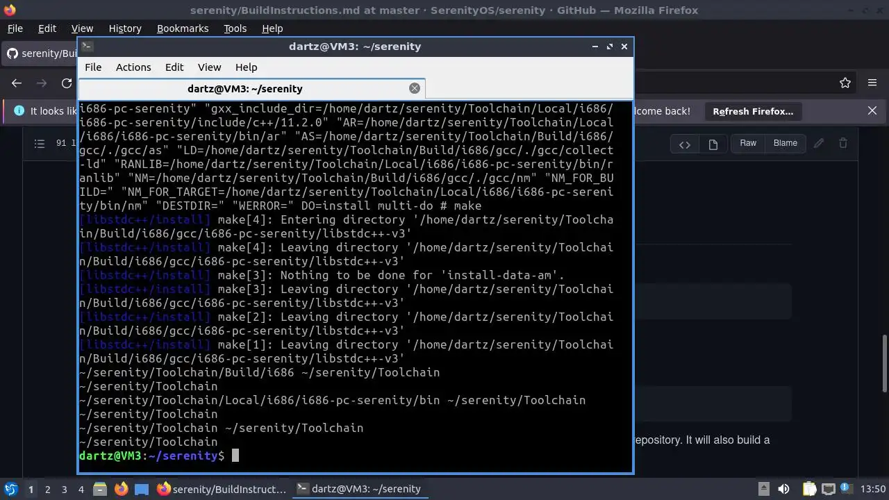Switch to the serenity/BuildInstruct... taskbar window
The image size is (889, 500).
point(222,489)
